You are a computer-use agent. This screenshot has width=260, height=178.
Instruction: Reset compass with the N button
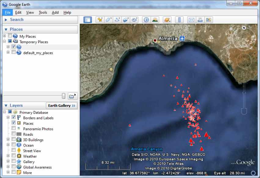(244, 28)
